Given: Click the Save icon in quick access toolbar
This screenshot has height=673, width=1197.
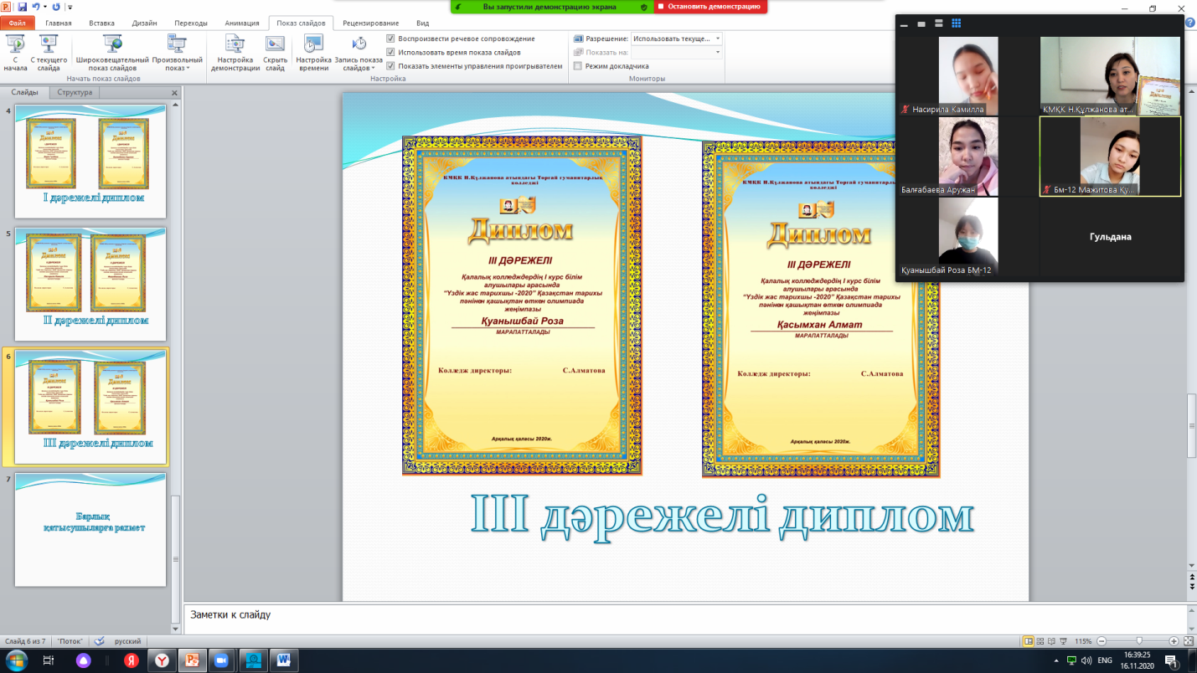Looking at the screenshot, I should [x=23, y=7].
